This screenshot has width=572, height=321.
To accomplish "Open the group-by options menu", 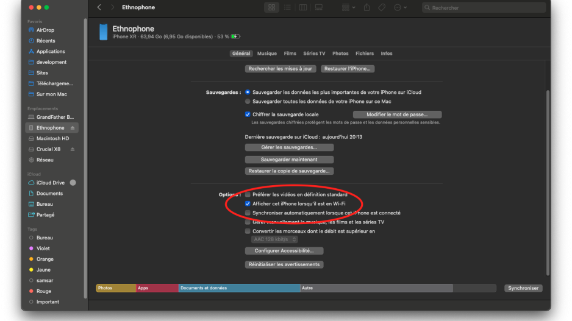I will pos(348,8).
